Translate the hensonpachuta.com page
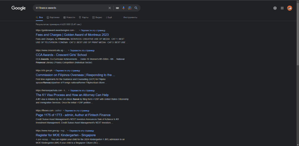Screen dimensions: 299x146 82,91
